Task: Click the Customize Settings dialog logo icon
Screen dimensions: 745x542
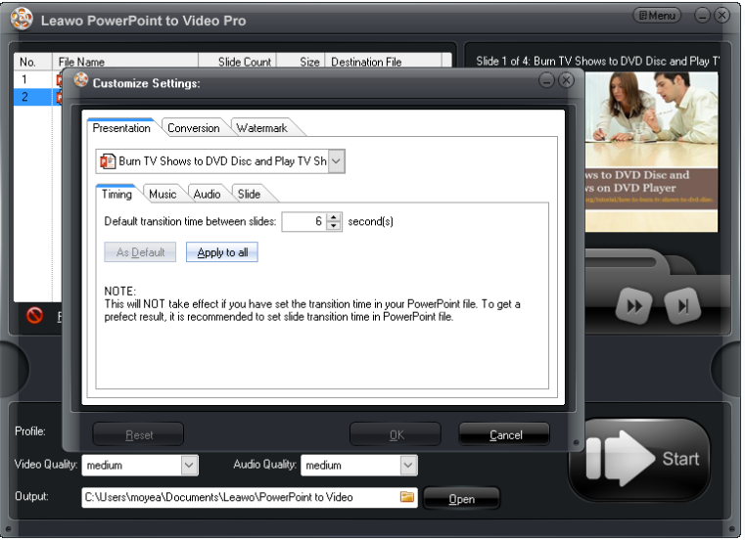Action: 81,80
